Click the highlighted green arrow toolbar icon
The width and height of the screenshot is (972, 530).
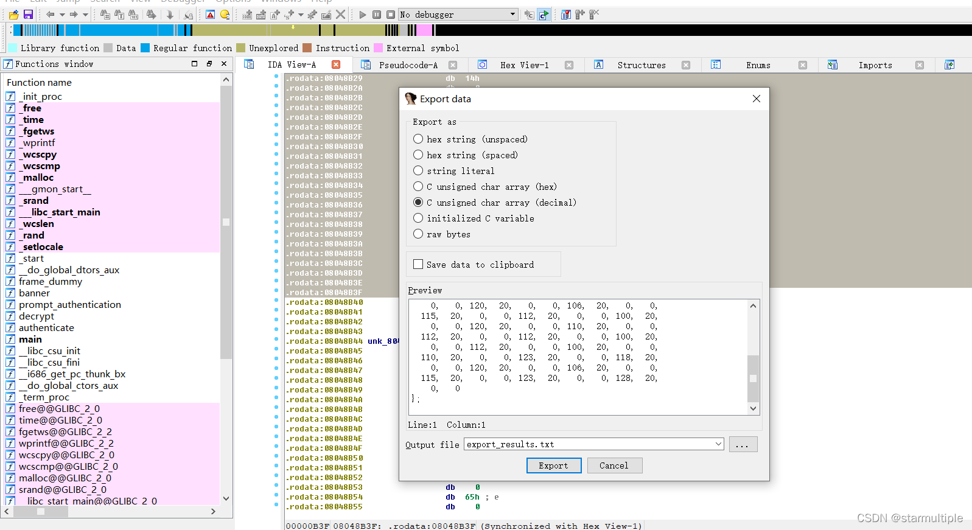click(x=544, y=15)
